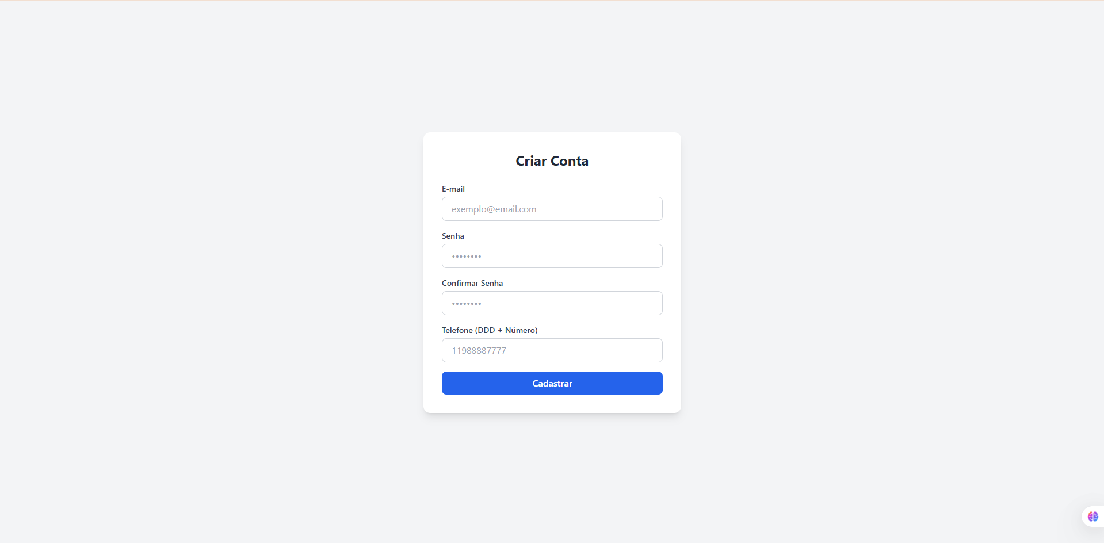Screen dimensions: 1104x543
Task: Click into the Senha password field
Action: tap(552, 256)
